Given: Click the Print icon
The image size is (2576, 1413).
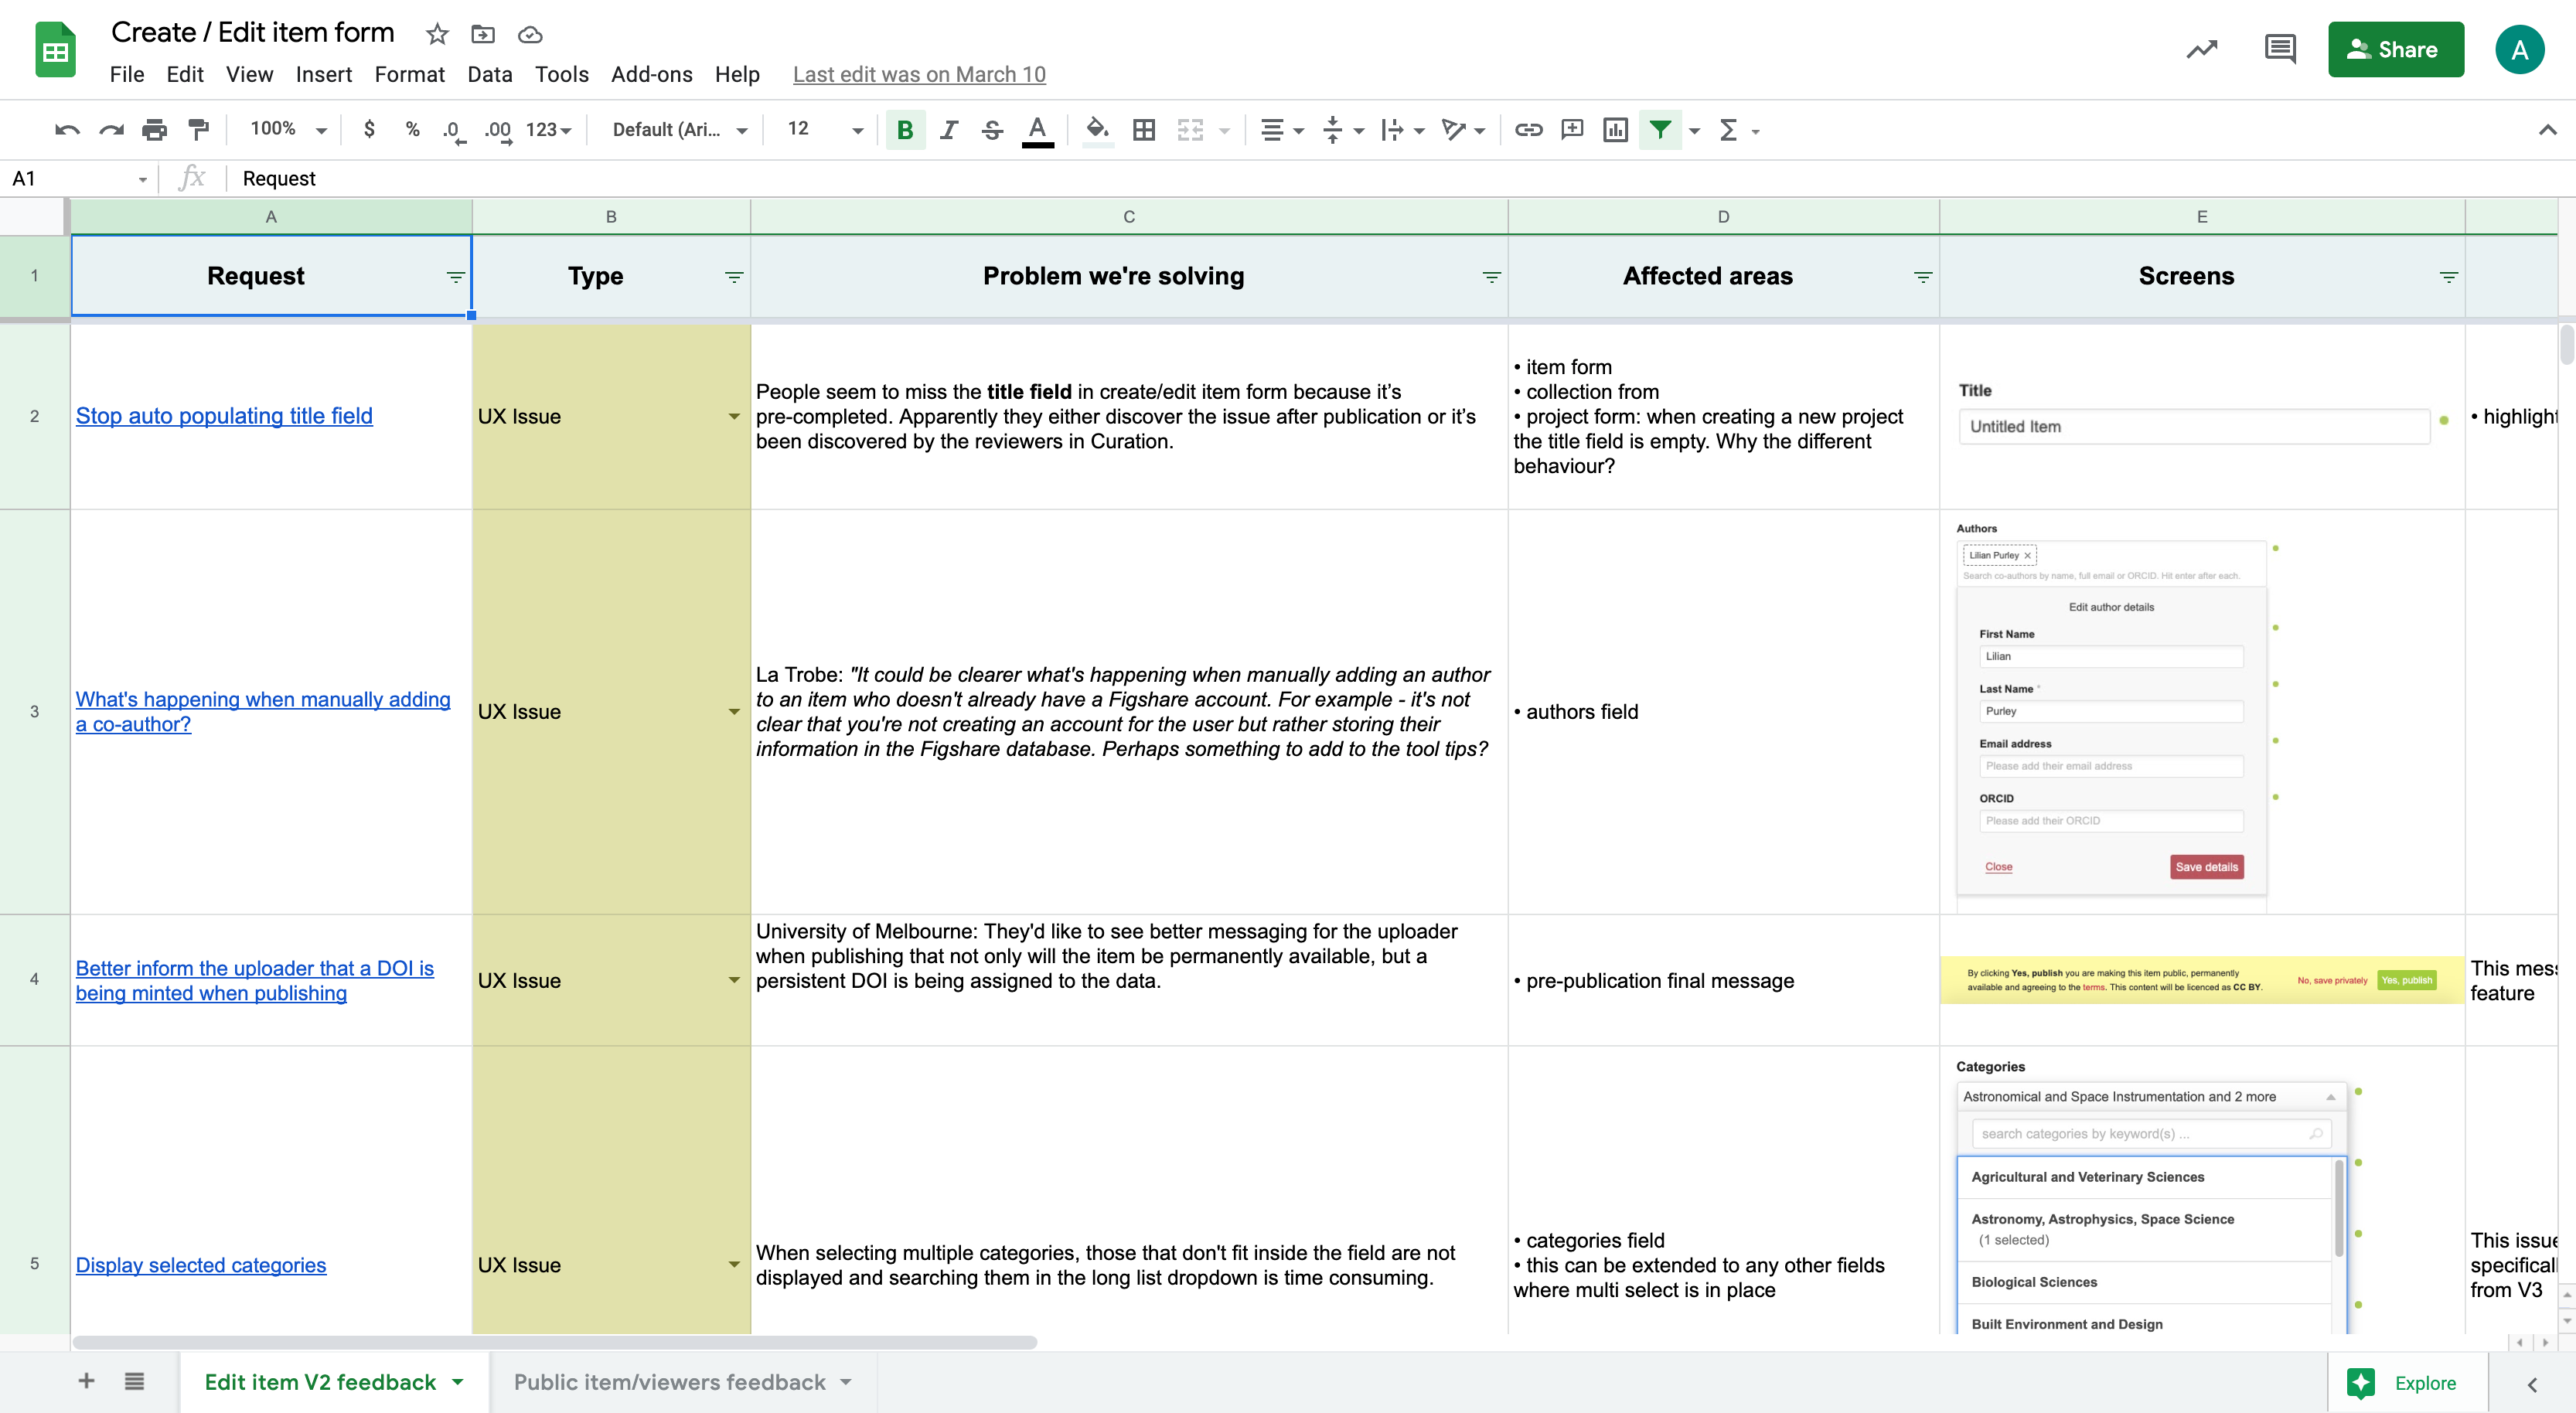Looking at the screenshot, I should click(x=154, y=130).
